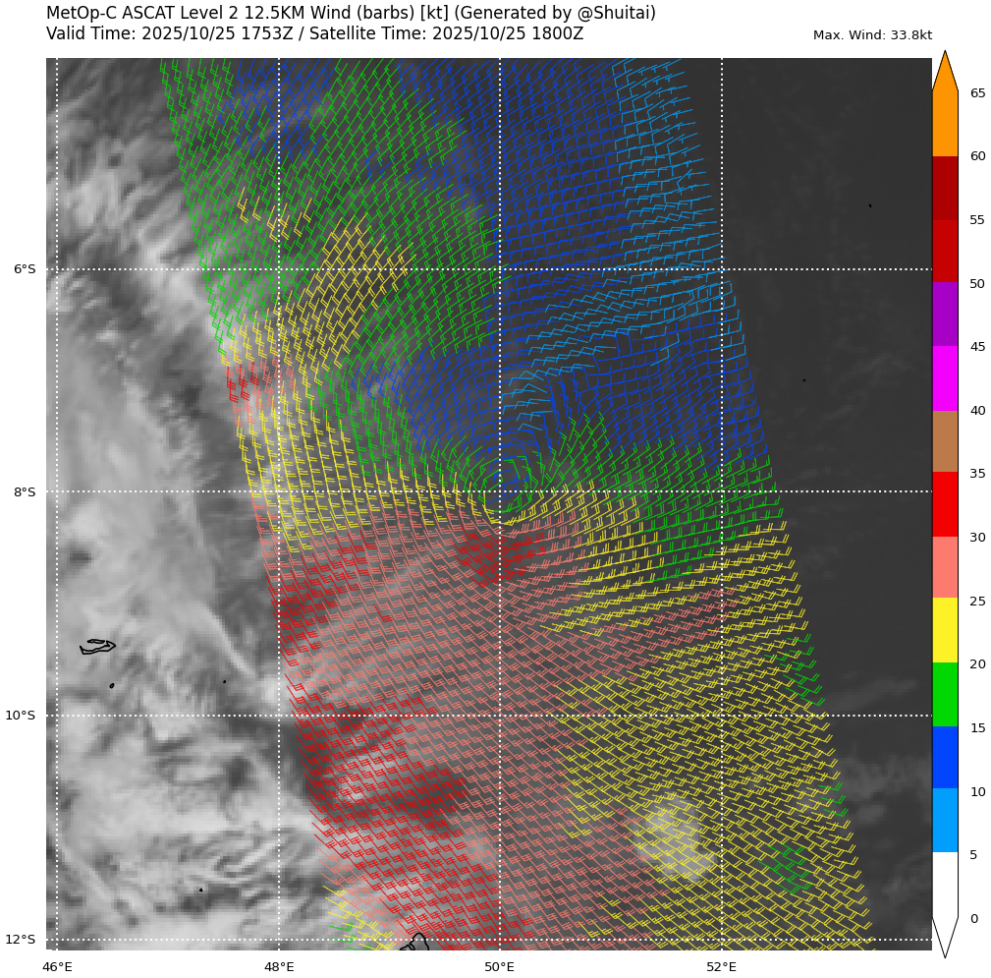991x978 pixels.
Task: Click the Max. Wind 33.8kt label
Action: coord(872,35)
